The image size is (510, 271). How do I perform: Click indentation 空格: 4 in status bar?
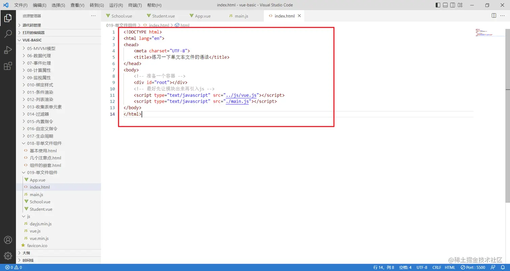pyautogui.click(x=405, y=268)
